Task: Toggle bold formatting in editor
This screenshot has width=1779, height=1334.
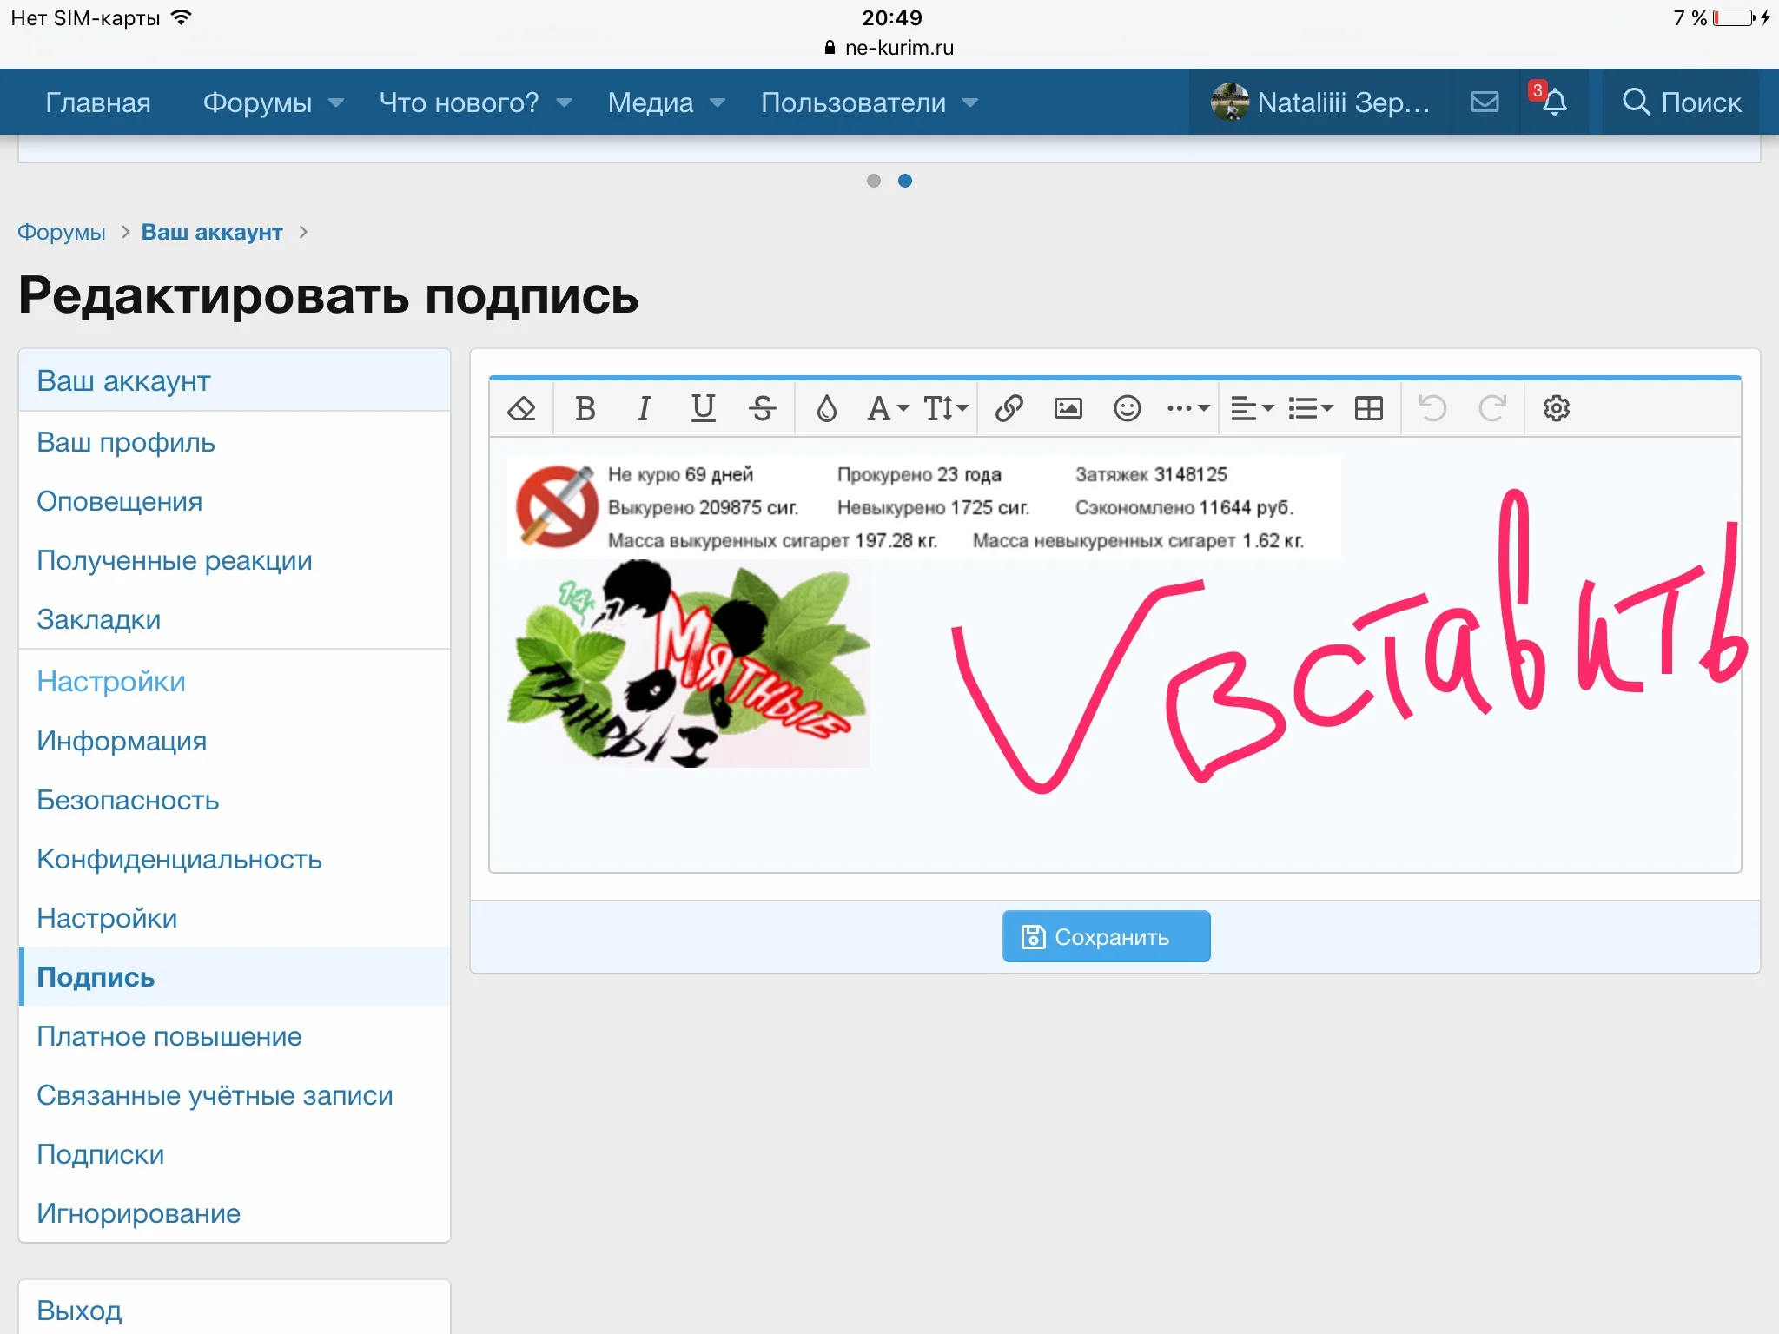Action: (585, 408)
